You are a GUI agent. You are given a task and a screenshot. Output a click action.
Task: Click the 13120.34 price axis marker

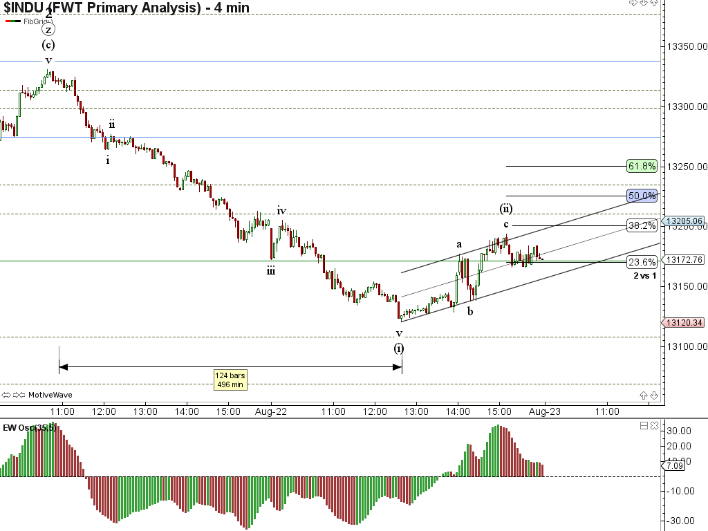coord(684,323)
